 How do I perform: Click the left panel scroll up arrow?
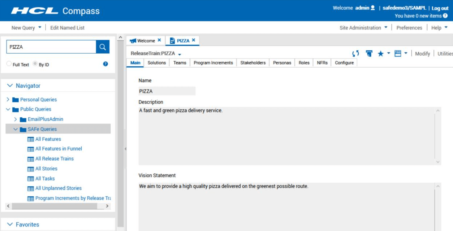pyautogui.click(x=121, y=37)
